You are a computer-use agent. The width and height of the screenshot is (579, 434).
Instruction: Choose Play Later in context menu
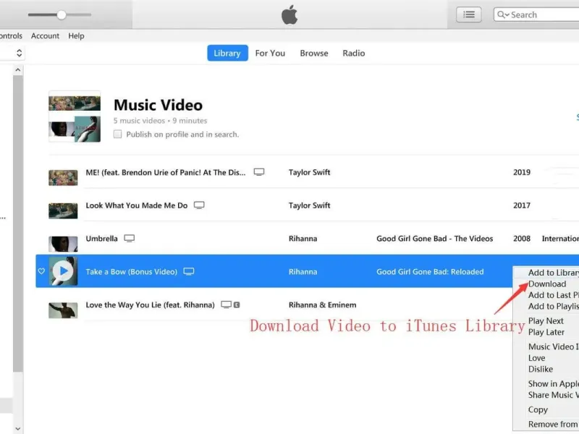(546, 332)
